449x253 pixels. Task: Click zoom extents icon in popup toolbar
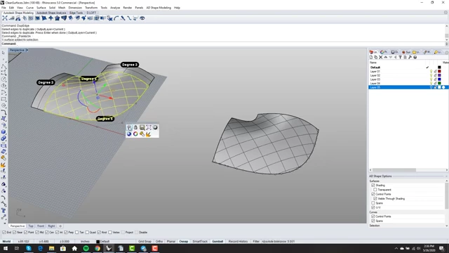click(x=149, y=127)
